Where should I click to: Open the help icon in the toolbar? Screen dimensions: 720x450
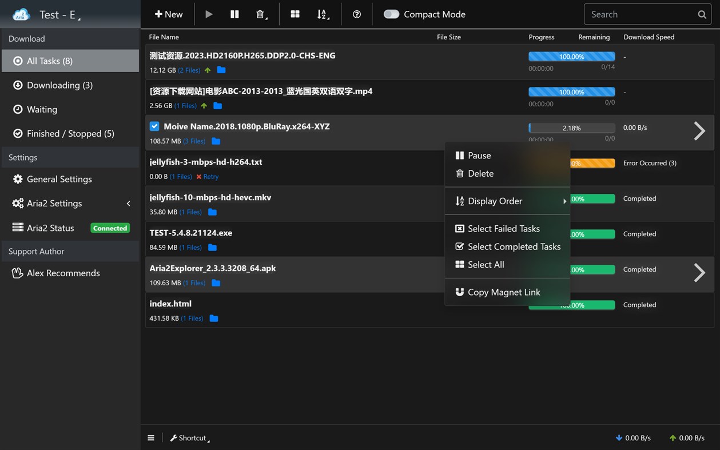coord(356,14)
